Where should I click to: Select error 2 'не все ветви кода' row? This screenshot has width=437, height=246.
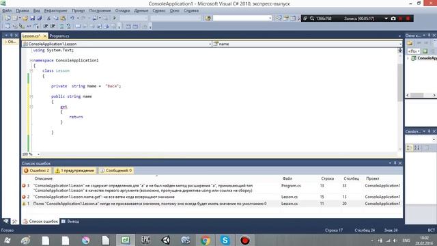pos(212,197)
